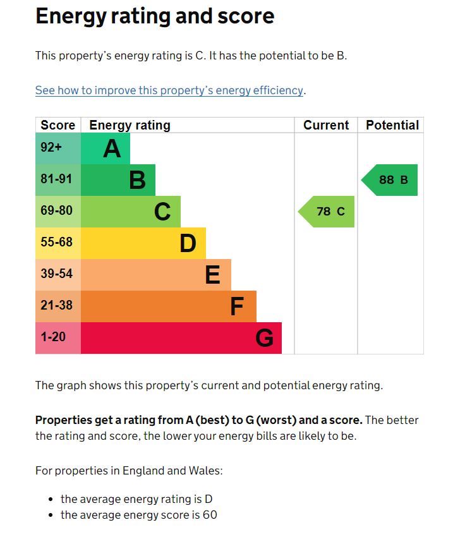Click the 92+ score cell
The width and height of the screenshot is (465, 544).
pos(58,148)
